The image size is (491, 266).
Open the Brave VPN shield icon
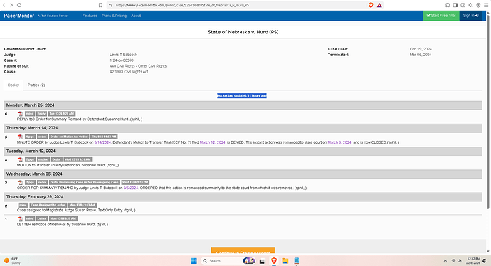478,5
